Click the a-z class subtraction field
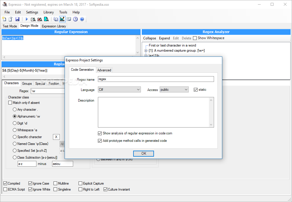 (x=27, y=164)
